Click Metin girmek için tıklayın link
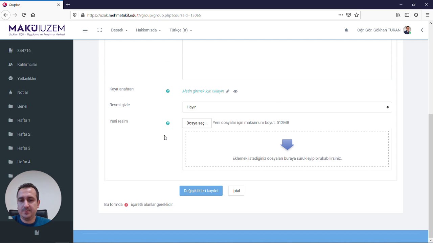This screenshot has width=433, height=243. pyautogui.click(x=203, y=91)
